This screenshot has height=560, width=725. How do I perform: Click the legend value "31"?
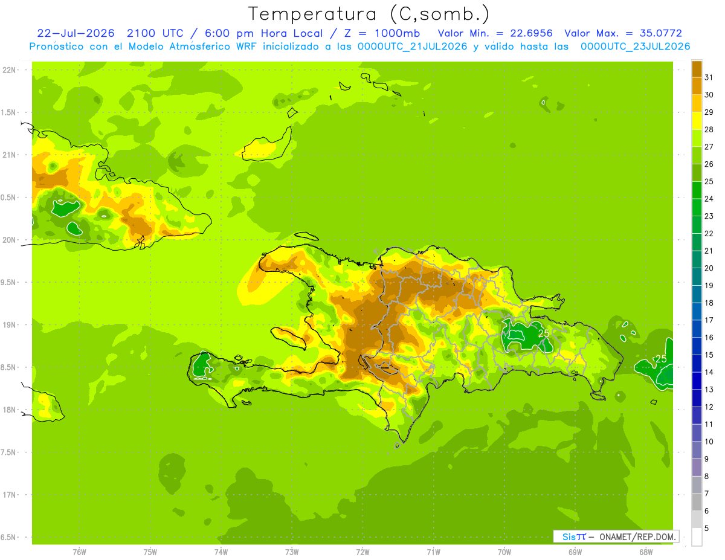pyautogui.click(x=709, y=77)
